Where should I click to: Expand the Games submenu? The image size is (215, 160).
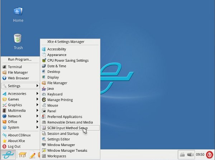20,99
